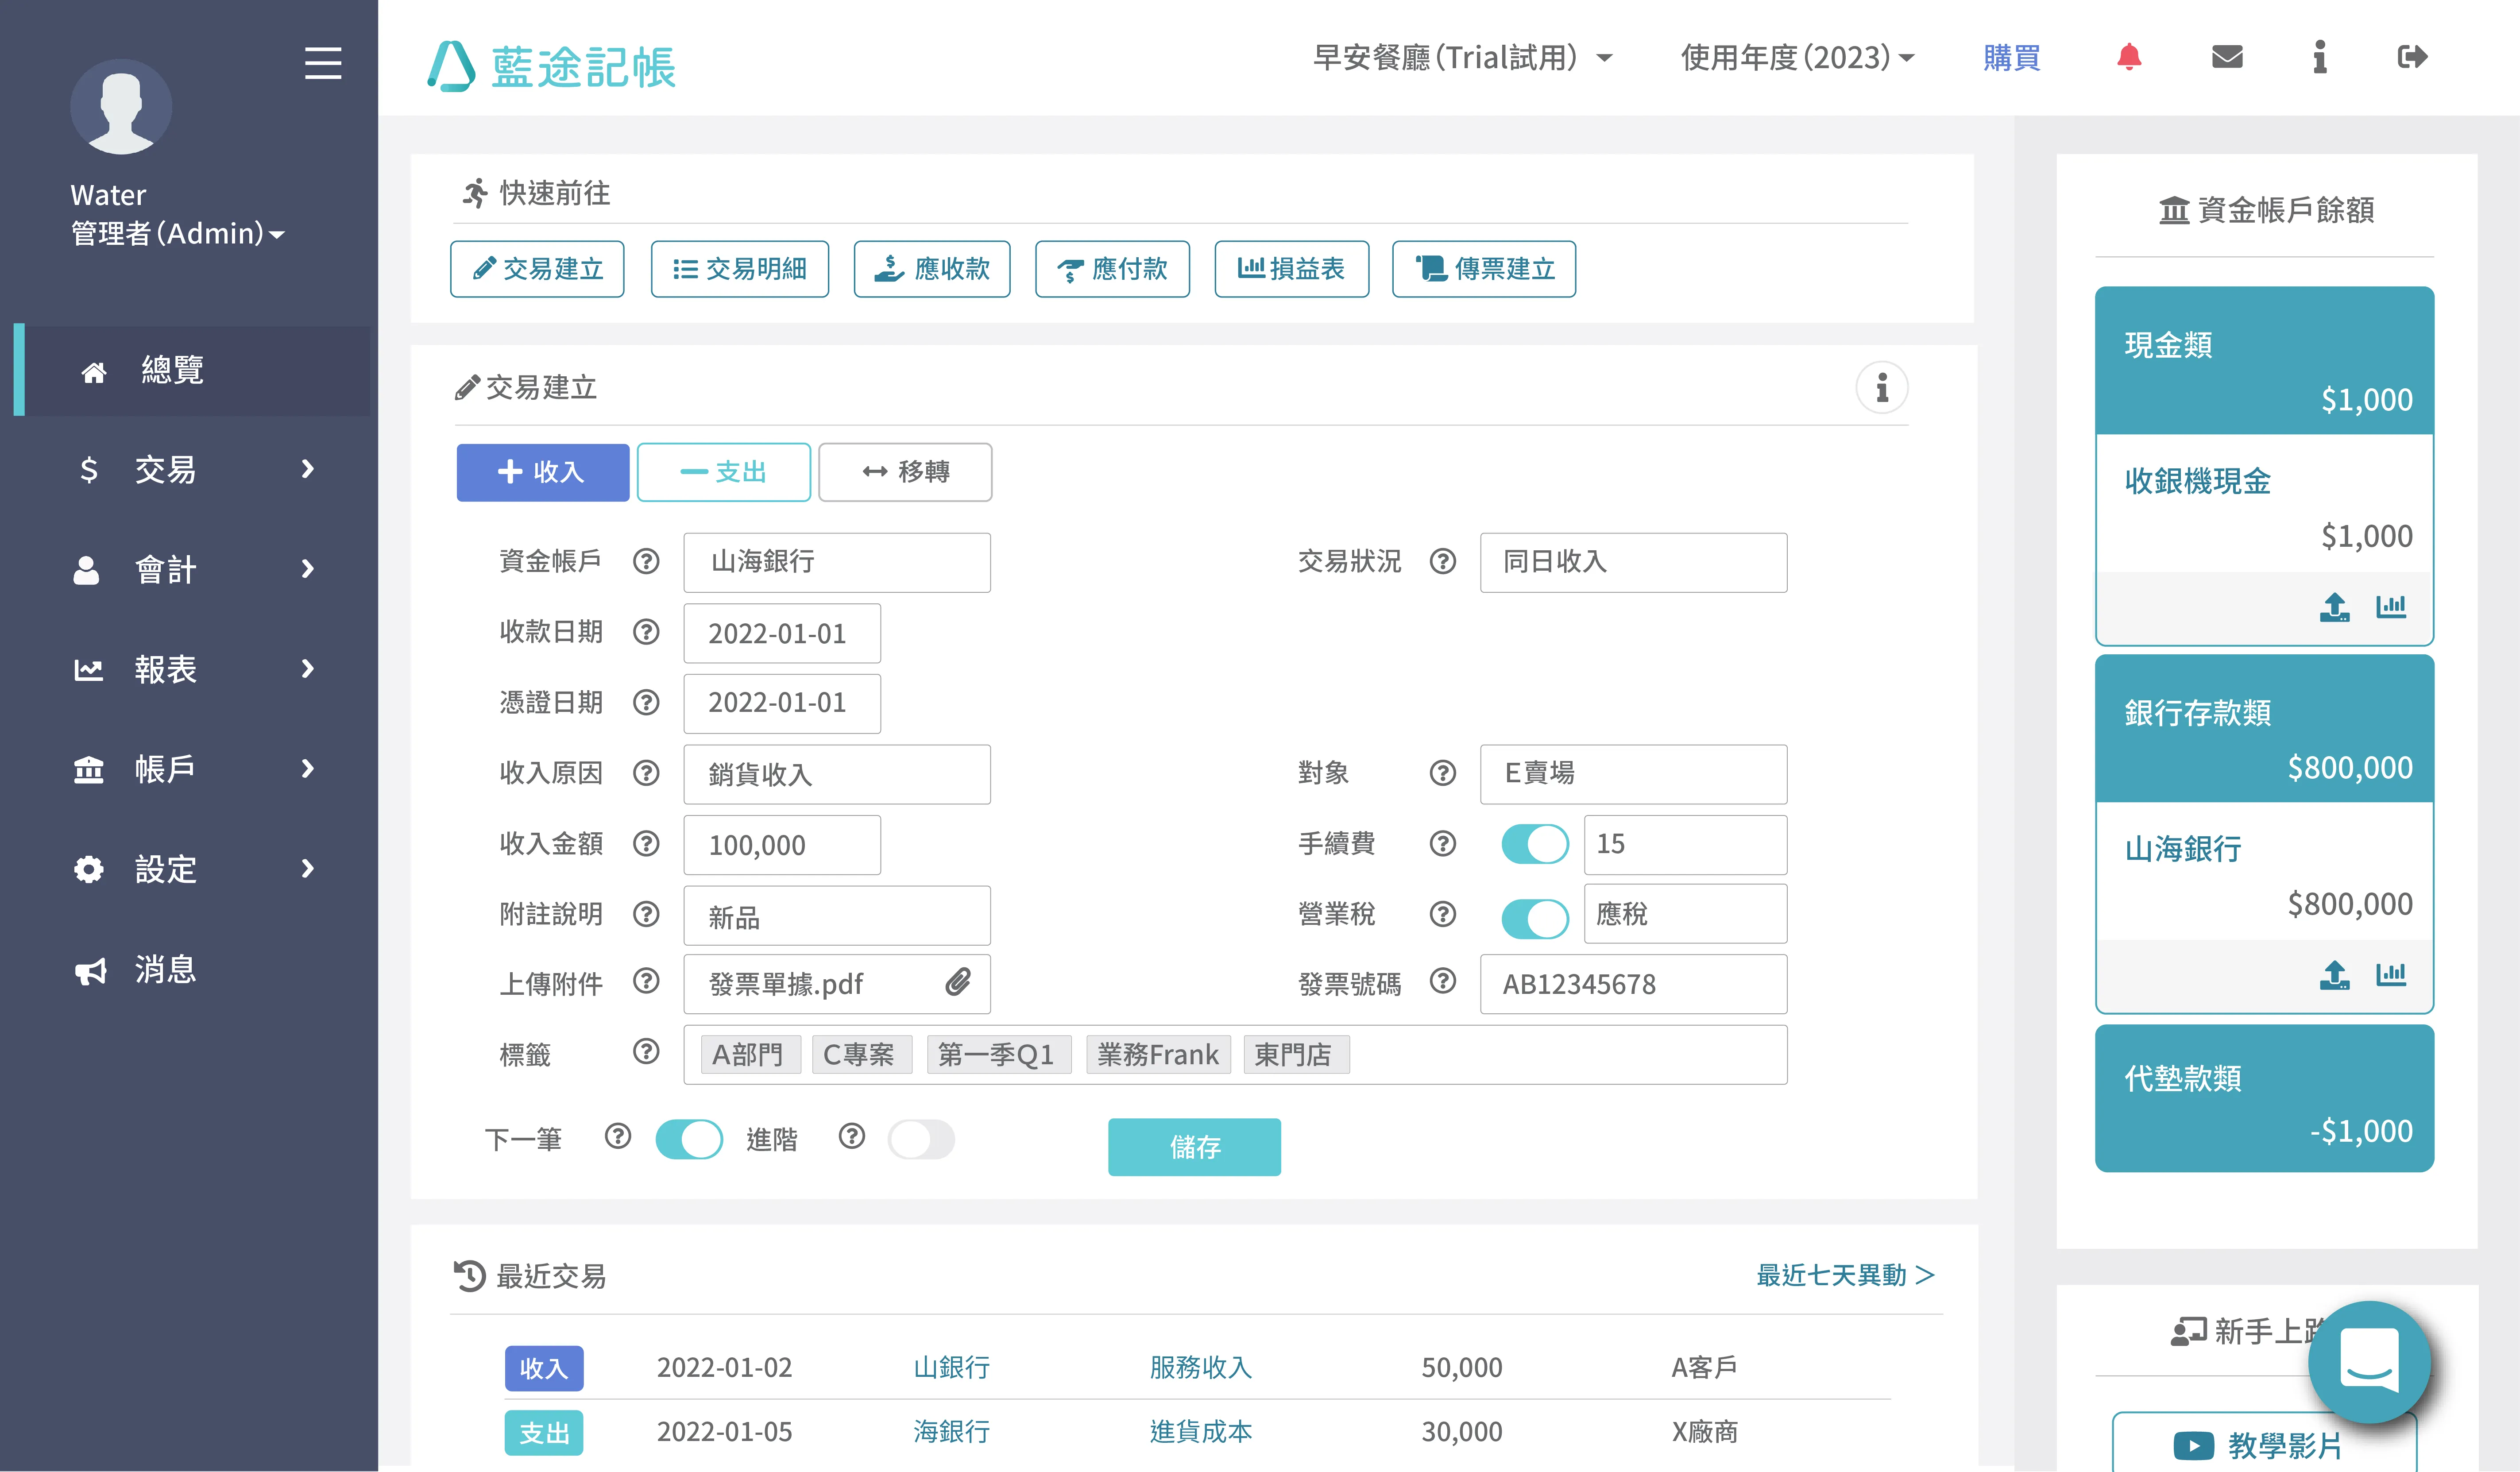Screen dimensions: 2520x1472
Task: Click help icon next to 資金帳戶
Action: tap(646, 561)
